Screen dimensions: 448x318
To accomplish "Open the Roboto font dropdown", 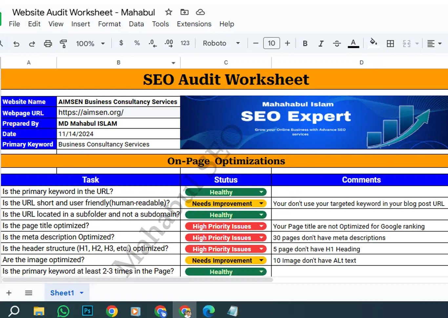I will pos(221,43).
